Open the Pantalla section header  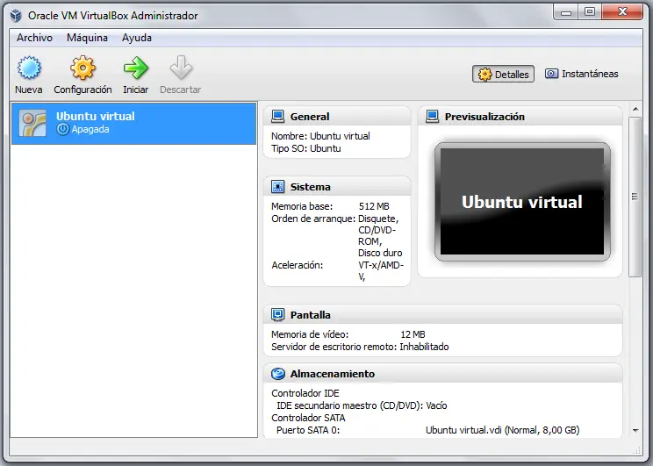pyautogui.click(x=443, y=314)
